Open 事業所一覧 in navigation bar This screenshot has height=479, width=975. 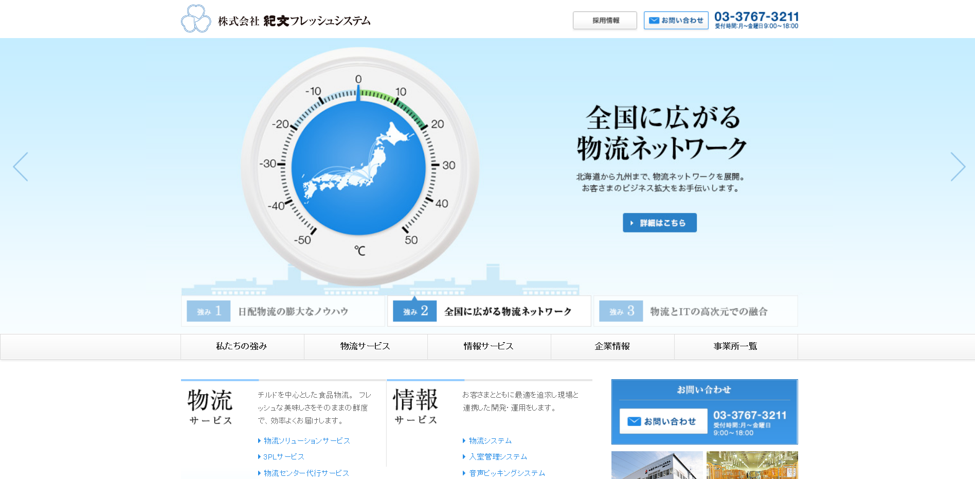[x=736, y=346]
